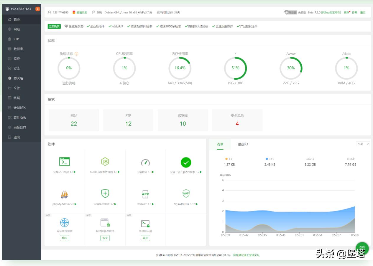Click the 邀请奖励 link
Image resolution: width=373 pixels, height=266 pixels.
(82, 12)
